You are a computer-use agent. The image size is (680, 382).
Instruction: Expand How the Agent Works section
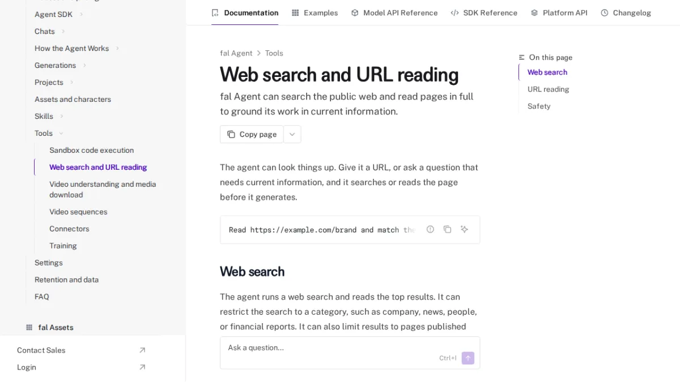117,48
